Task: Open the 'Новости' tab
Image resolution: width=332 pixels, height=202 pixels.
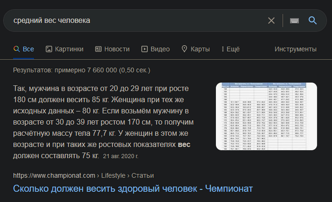Action: point(112,49)
